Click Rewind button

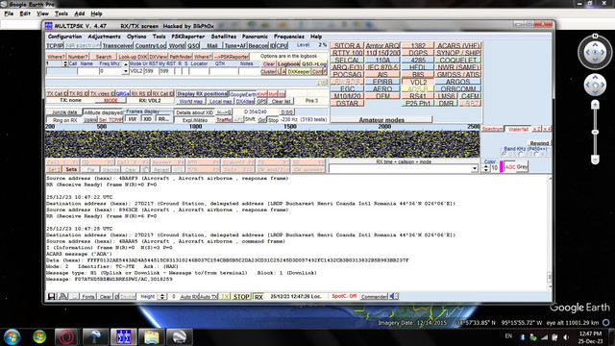(539, 143)
